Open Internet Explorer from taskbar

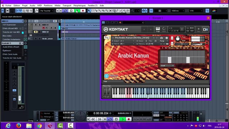8,126
